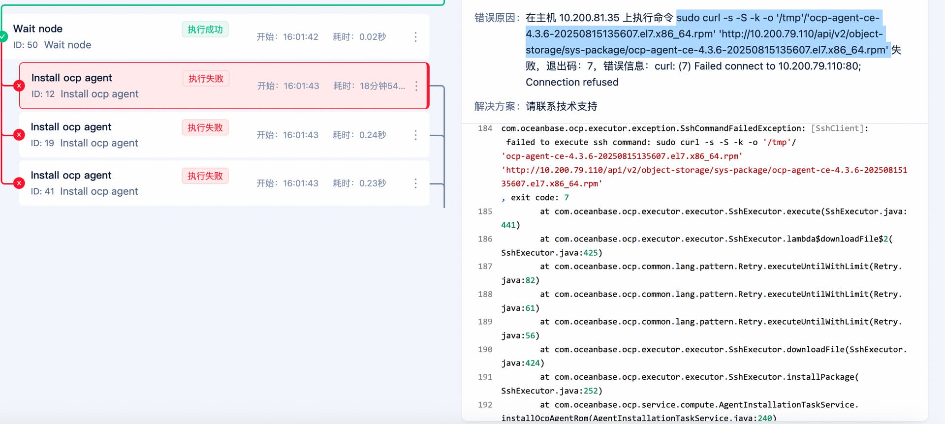Select the Install ocp agent ID 19 task
The height and width of the screenshot is (424, 945).
click(71, 127)
